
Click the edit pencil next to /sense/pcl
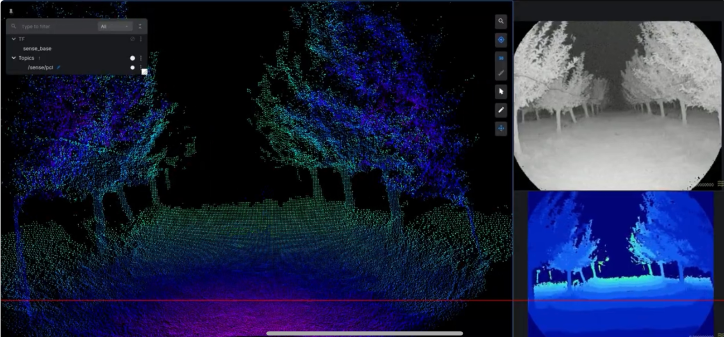(x=59, y=68)
